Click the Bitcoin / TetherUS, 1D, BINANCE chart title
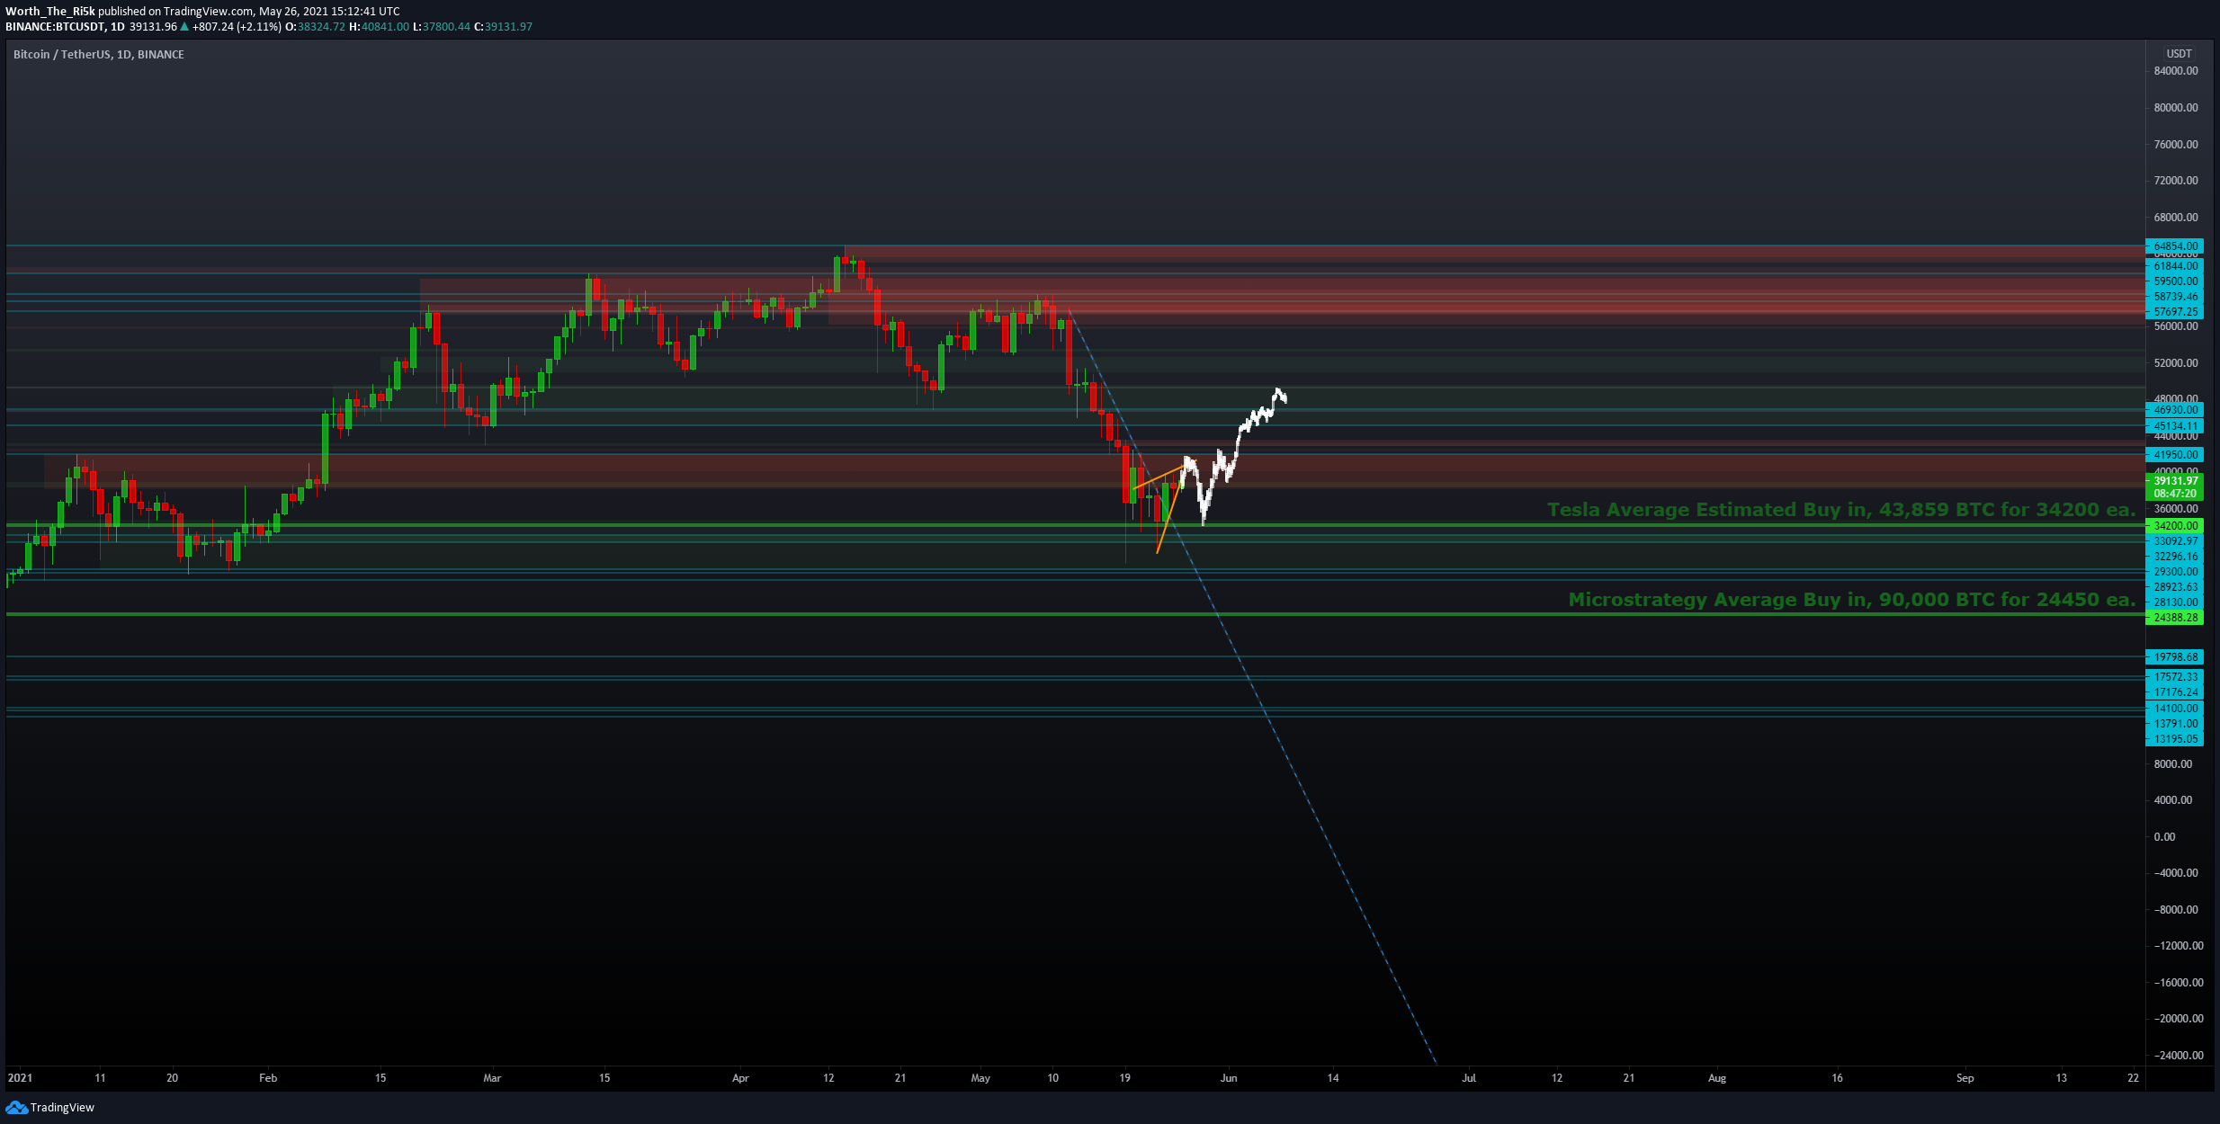 (99, 55)
